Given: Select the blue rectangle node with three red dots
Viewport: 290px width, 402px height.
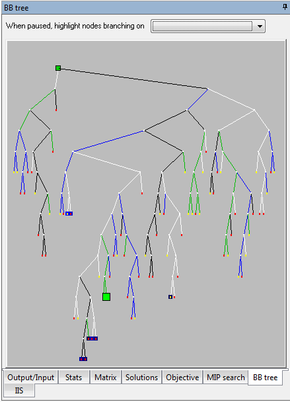Looking at the screenshot, I should (x=92, y=339).
